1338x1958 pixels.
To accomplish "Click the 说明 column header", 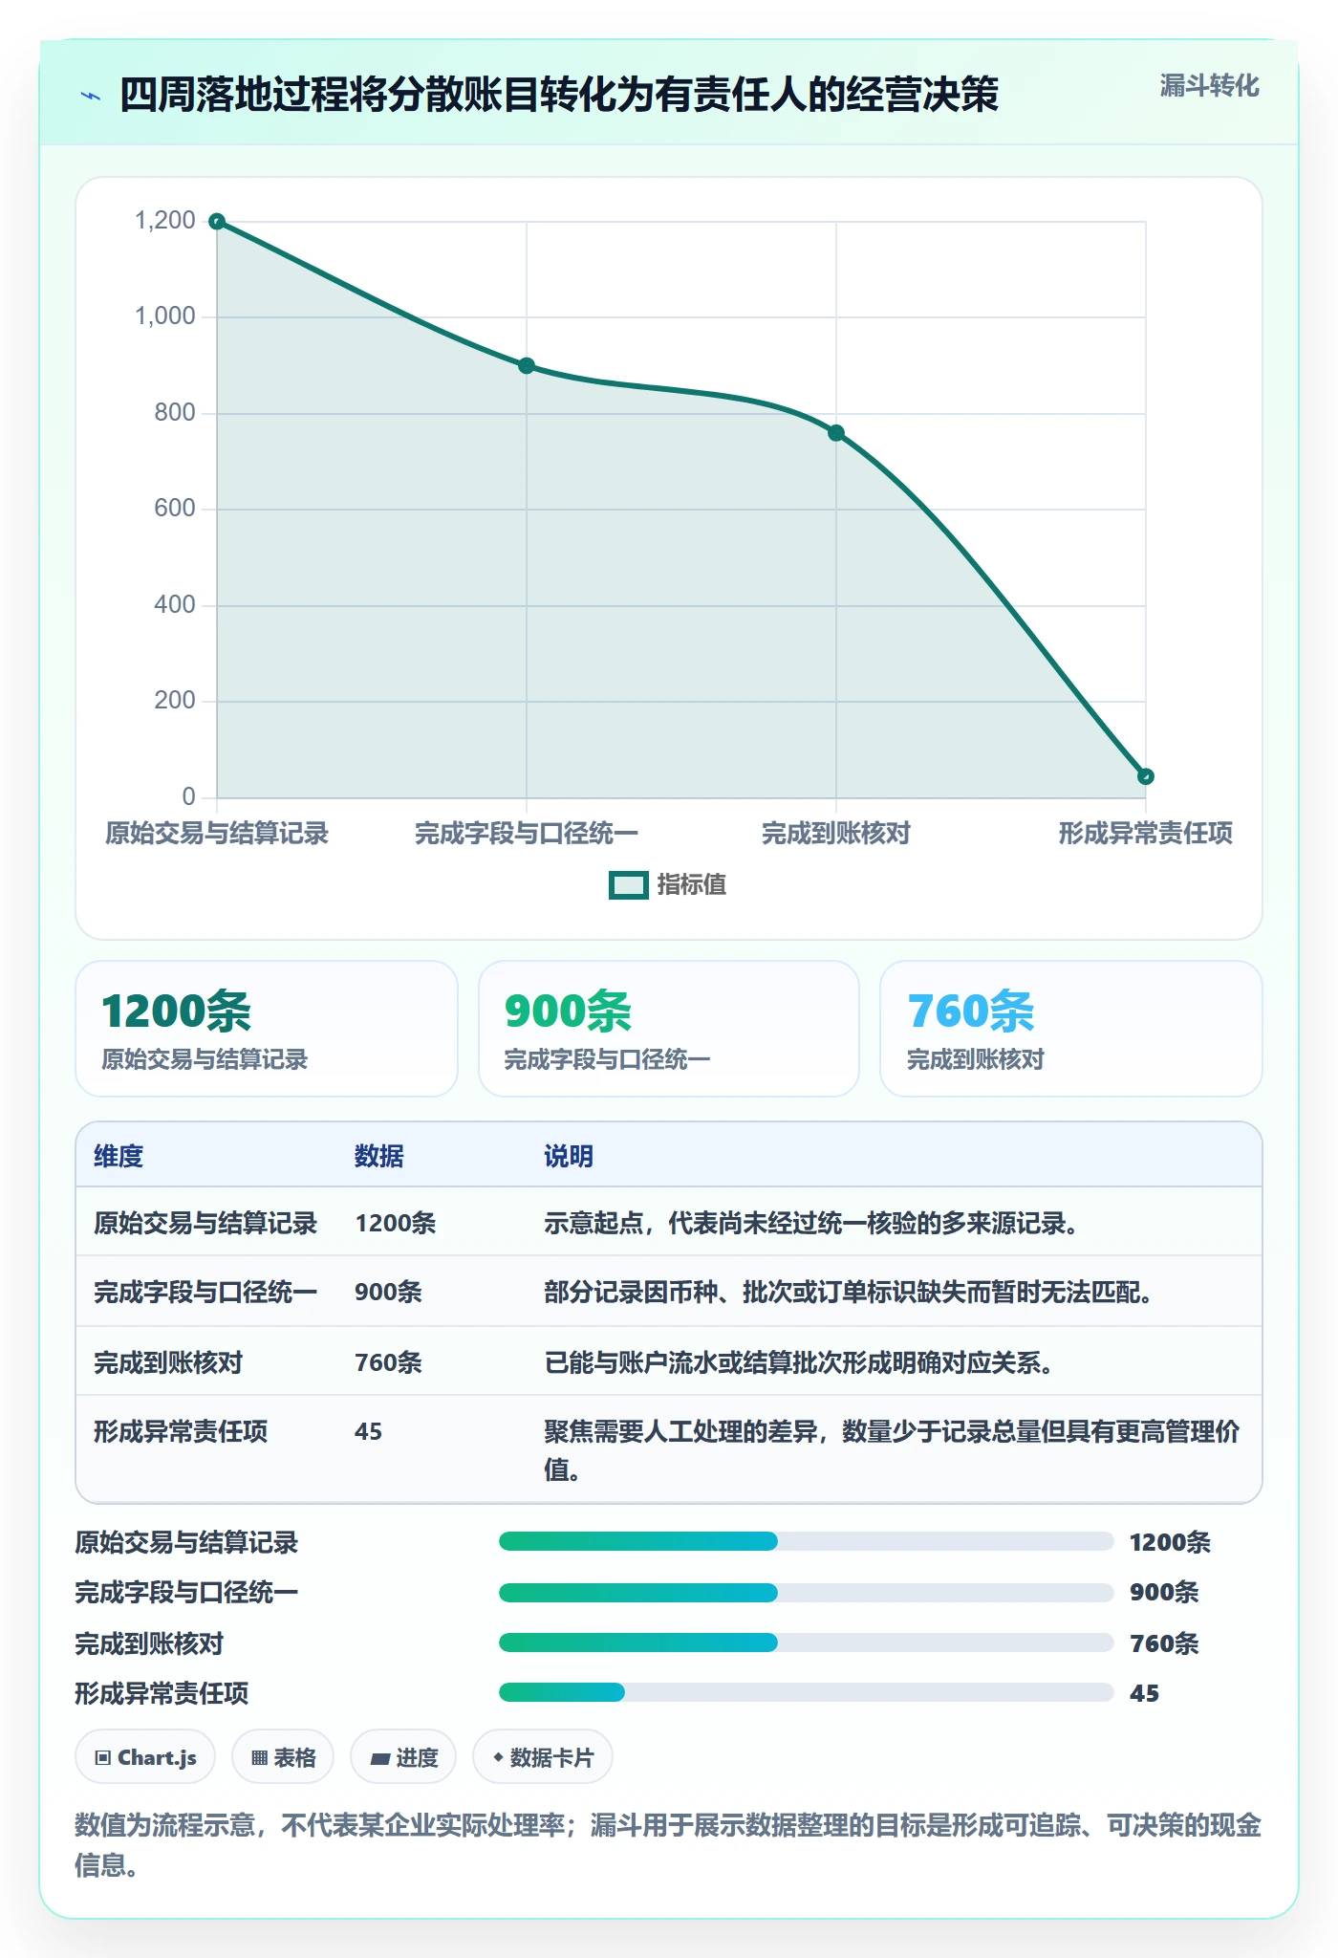I will [x=569, y=1157].
